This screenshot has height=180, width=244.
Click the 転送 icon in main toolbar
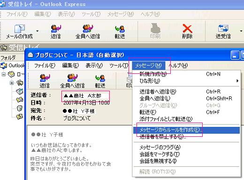click(x=120, y=29)
